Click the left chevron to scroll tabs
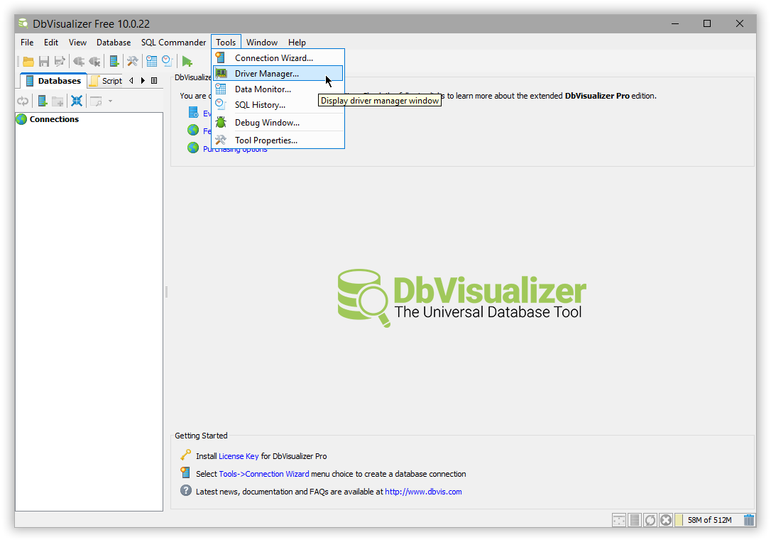This screenshot has height=542, width=771. point(131,80)
